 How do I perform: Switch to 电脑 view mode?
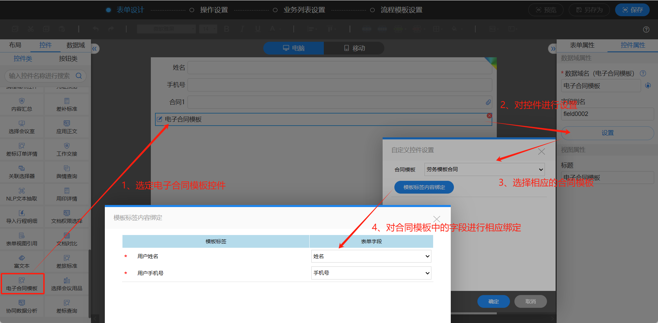[x=293, y=48]
